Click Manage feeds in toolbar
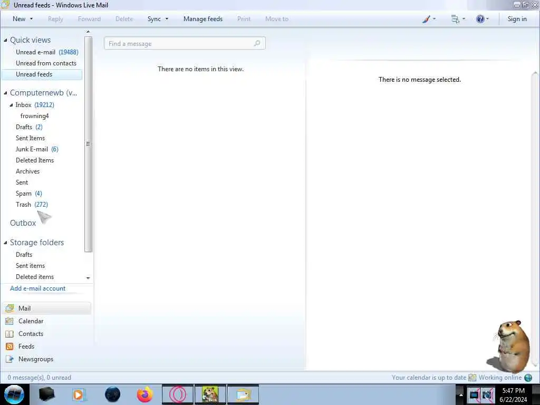This screenshot has height=405, width=540. [x=203, y=19]
